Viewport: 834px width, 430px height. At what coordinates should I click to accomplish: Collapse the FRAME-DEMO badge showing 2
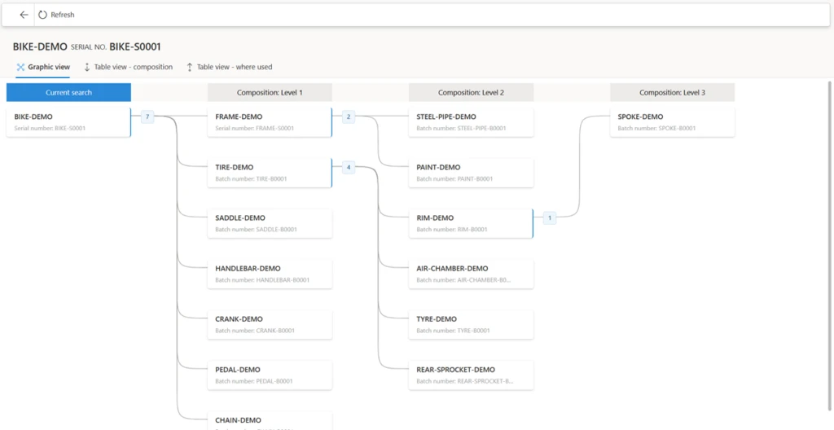point(349,117)
